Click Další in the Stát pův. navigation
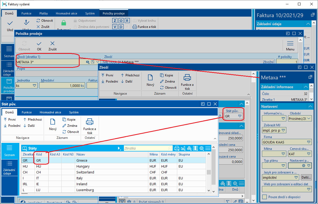The image size is (318, 204). (x=29, y=125)
